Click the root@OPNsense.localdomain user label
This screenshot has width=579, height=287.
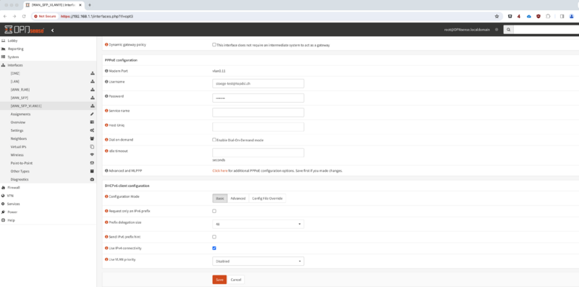point(467,30)
